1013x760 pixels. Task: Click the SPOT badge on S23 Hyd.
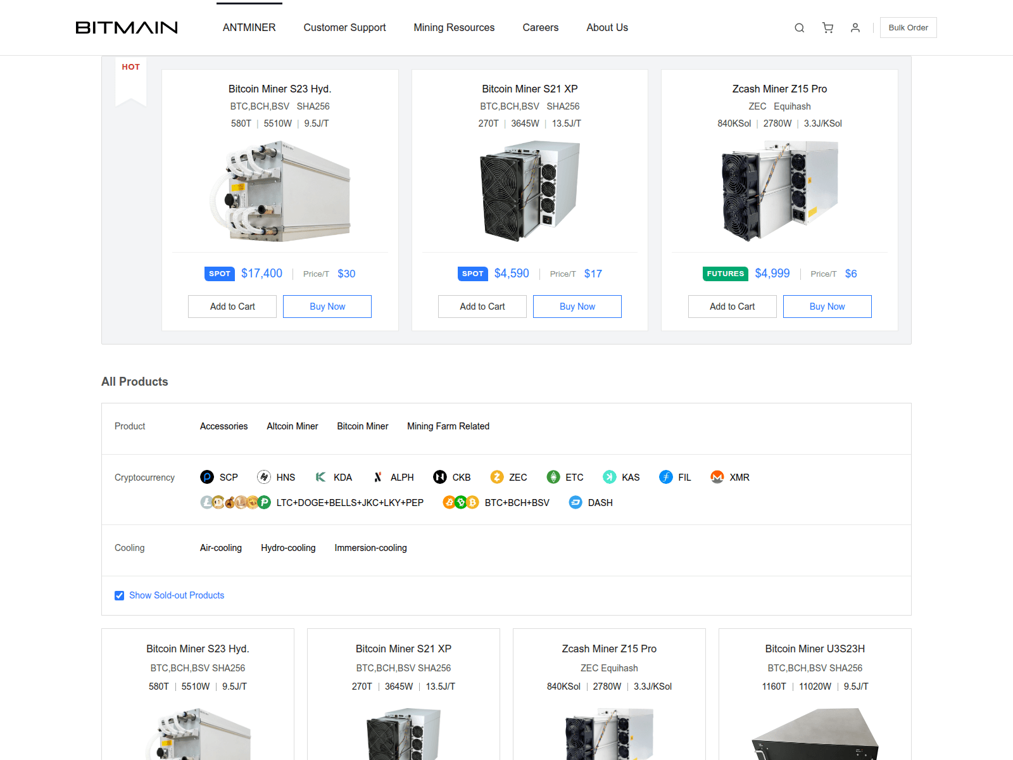click(x=220, y=274)
